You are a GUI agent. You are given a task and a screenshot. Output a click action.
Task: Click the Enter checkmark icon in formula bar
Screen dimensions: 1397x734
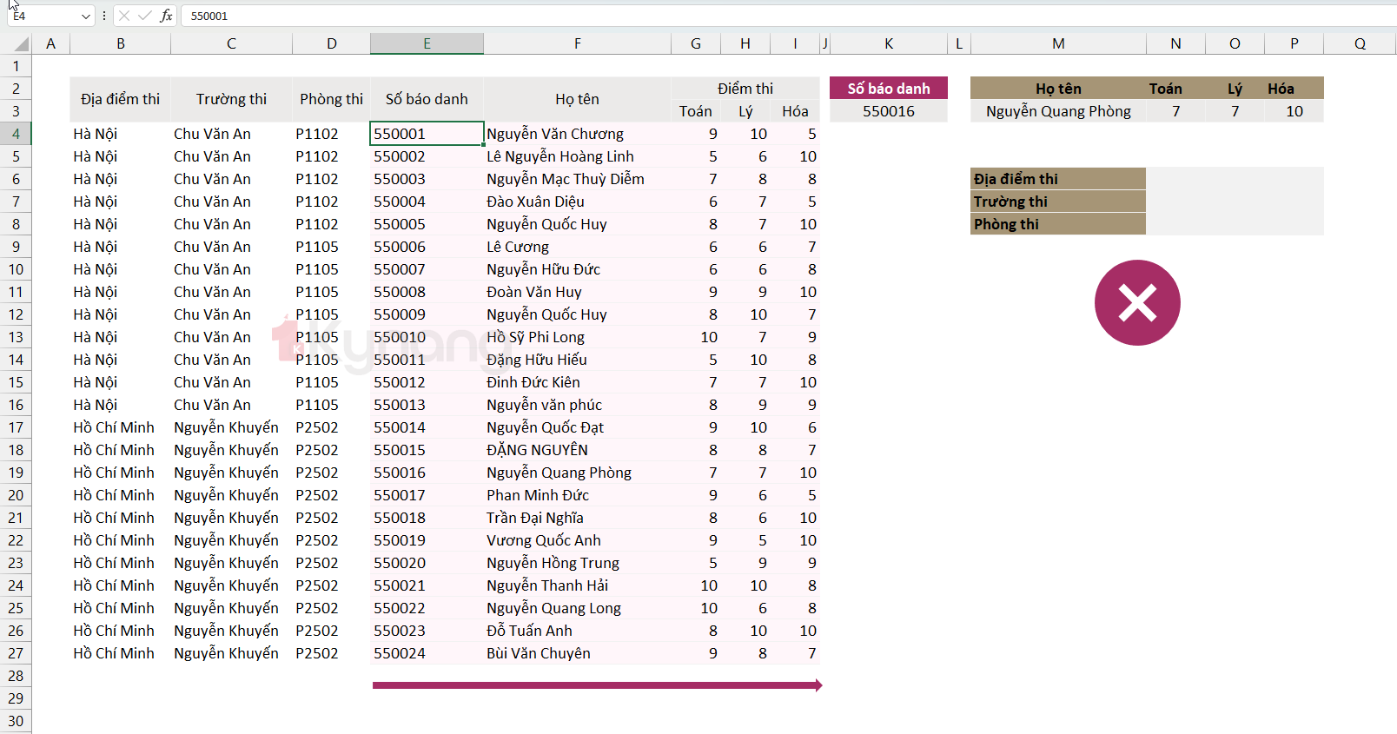pos(144,16)
